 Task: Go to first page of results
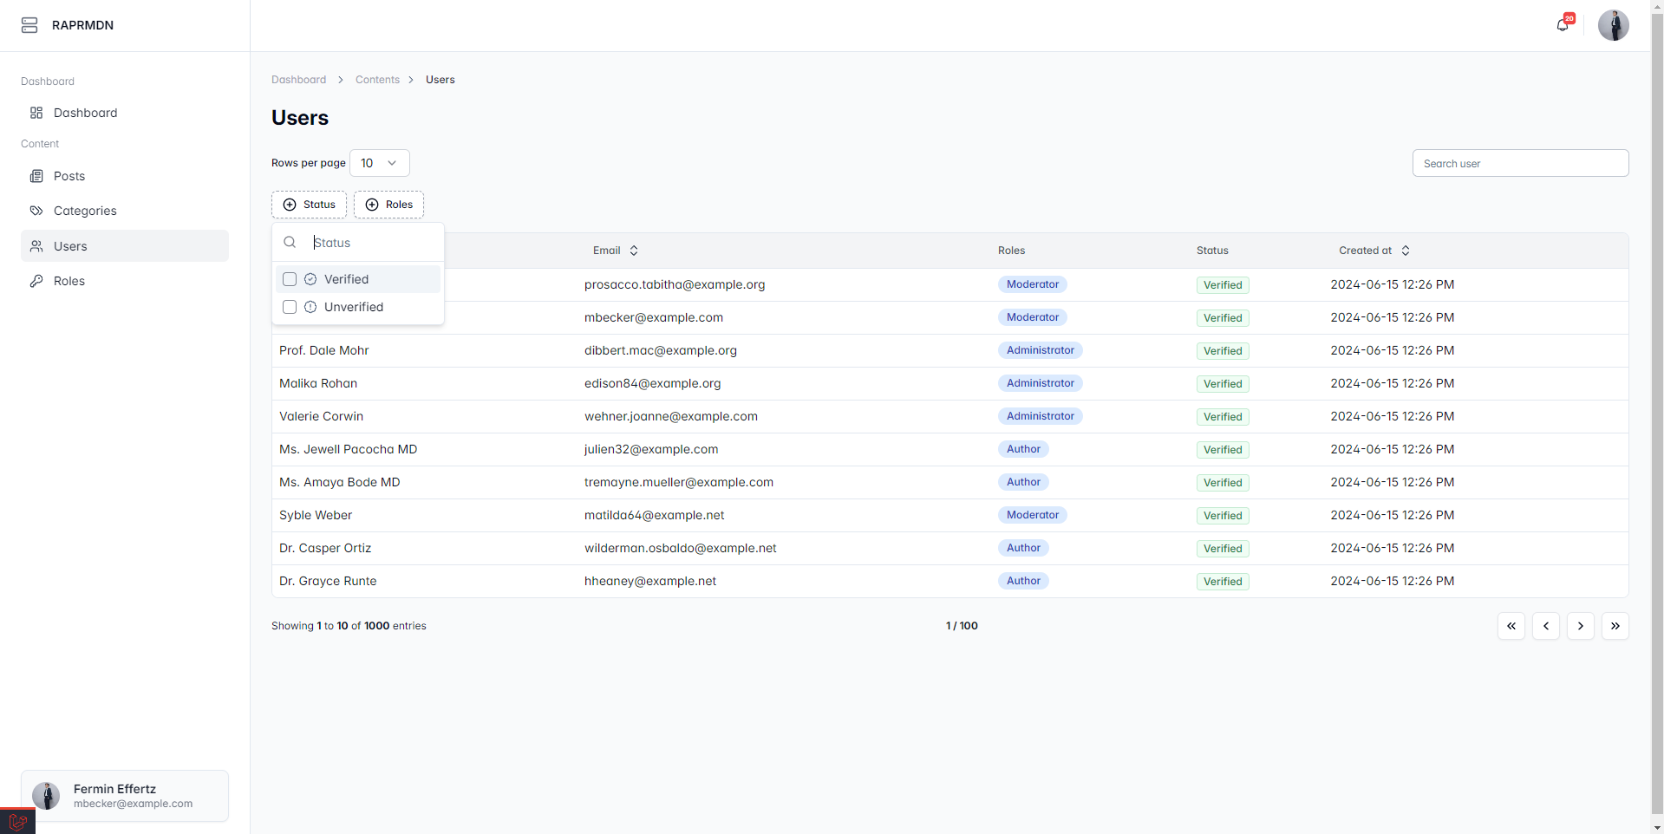click(x=1511, y=626)
